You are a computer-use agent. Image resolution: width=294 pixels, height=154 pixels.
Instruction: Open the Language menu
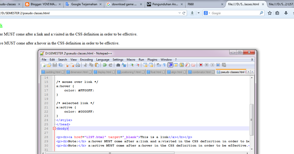tap(103, 59)
